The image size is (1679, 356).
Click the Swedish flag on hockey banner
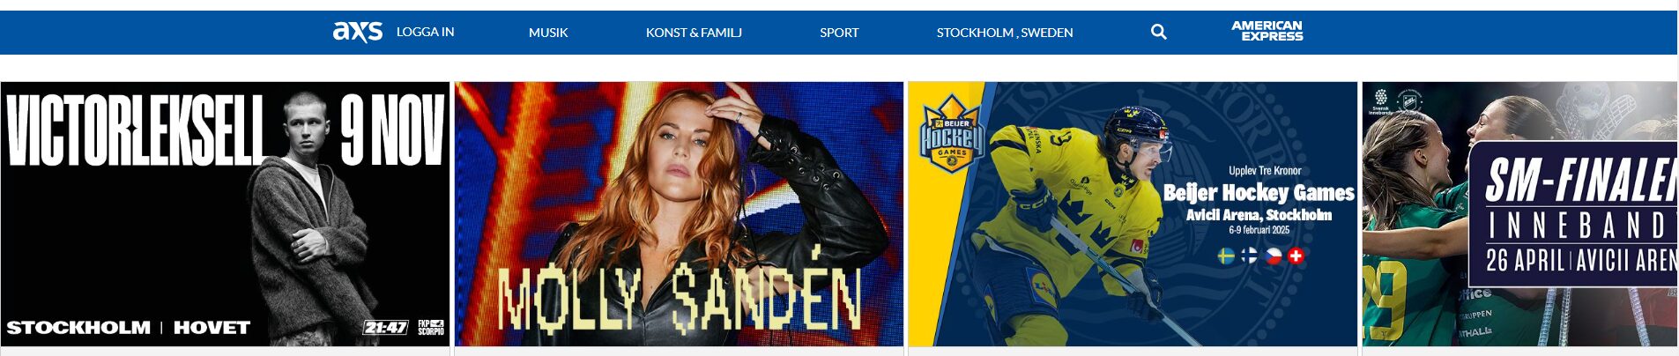coord(1226,256)
